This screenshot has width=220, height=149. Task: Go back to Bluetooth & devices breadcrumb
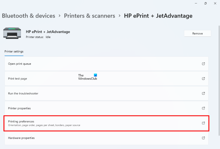pyautogui.click(x=29, y=15)
